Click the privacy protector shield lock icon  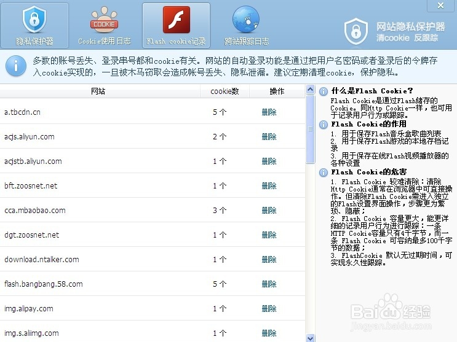coord(34,19)
